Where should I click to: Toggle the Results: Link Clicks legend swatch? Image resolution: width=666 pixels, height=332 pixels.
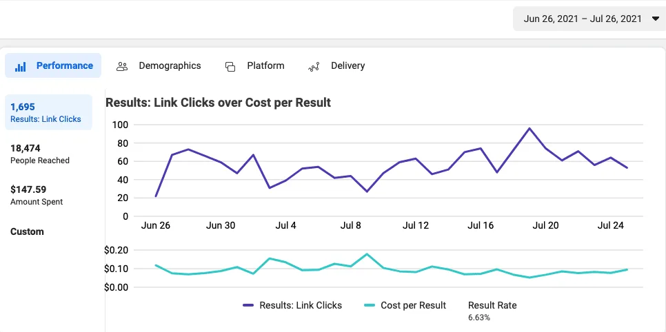[x=248, y=306]
